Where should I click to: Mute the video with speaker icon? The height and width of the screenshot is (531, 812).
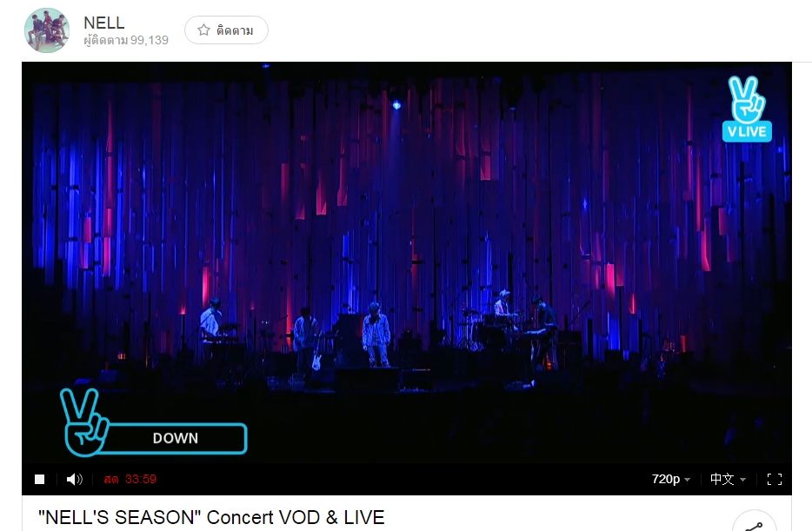point(74,479)
